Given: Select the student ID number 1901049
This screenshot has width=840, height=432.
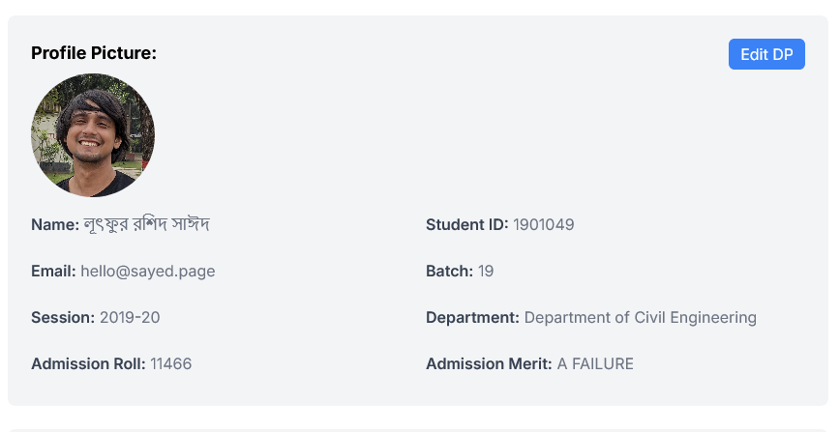Looking at the screenshot, I should point(544,225).
